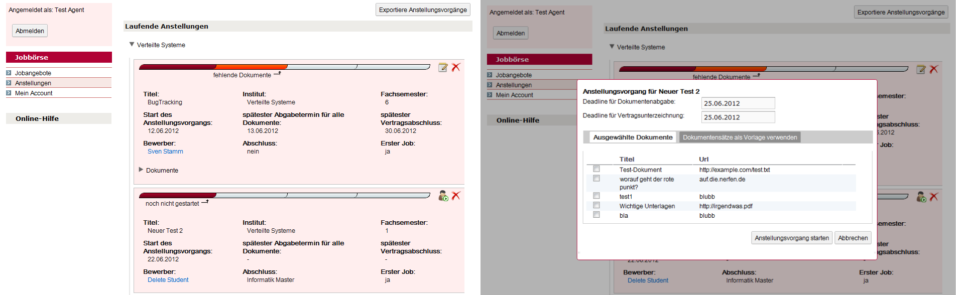The image size is (956, 295).
Task: Click Exportiere Anstellungsvorgänge on the undimmed page
Action: [x=423, y=10]
